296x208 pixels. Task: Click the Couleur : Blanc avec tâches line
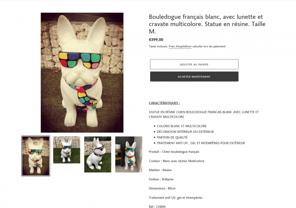[x=176, y=161]
